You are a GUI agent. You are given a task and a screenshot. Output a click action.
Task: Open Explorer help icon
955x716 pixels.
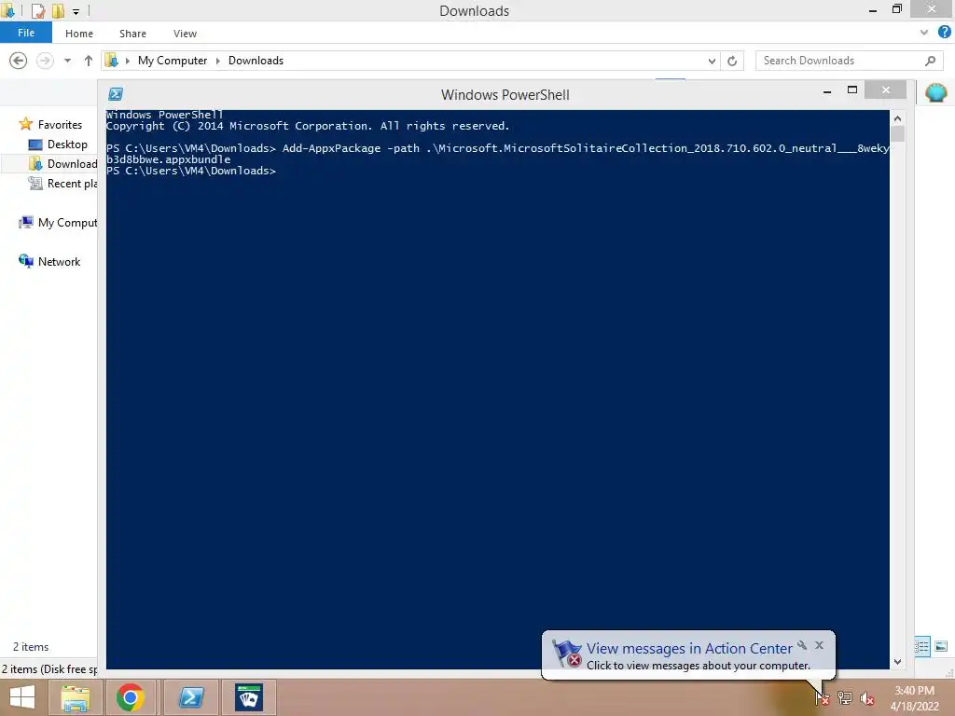944,33
